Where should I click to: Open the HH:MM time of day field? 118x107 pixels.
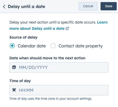[59, 90]
